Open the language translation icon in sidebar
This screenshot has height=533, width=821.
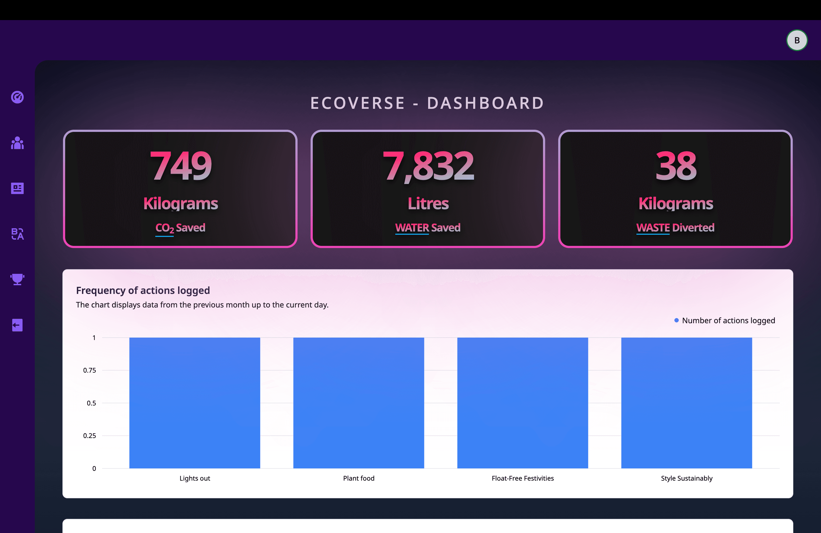[17, 234]
